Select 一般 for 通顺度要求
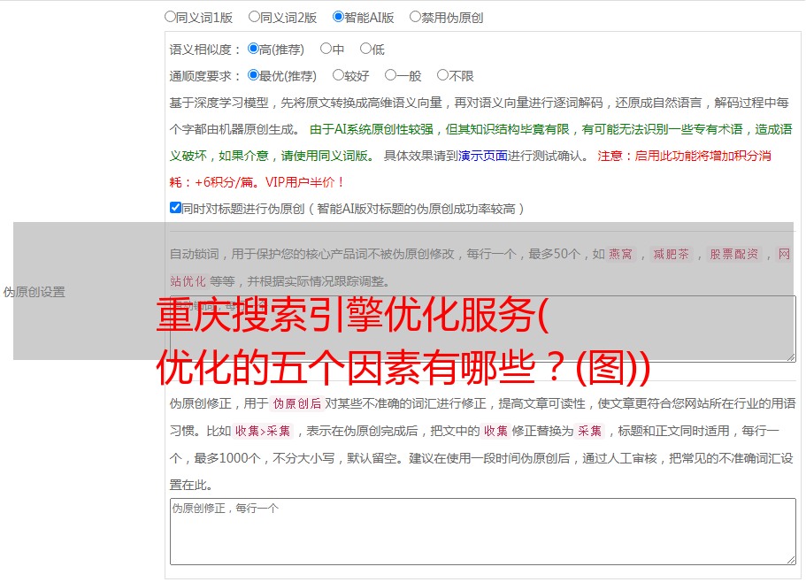The image size is (806, 582). click(x=390, y=75)
